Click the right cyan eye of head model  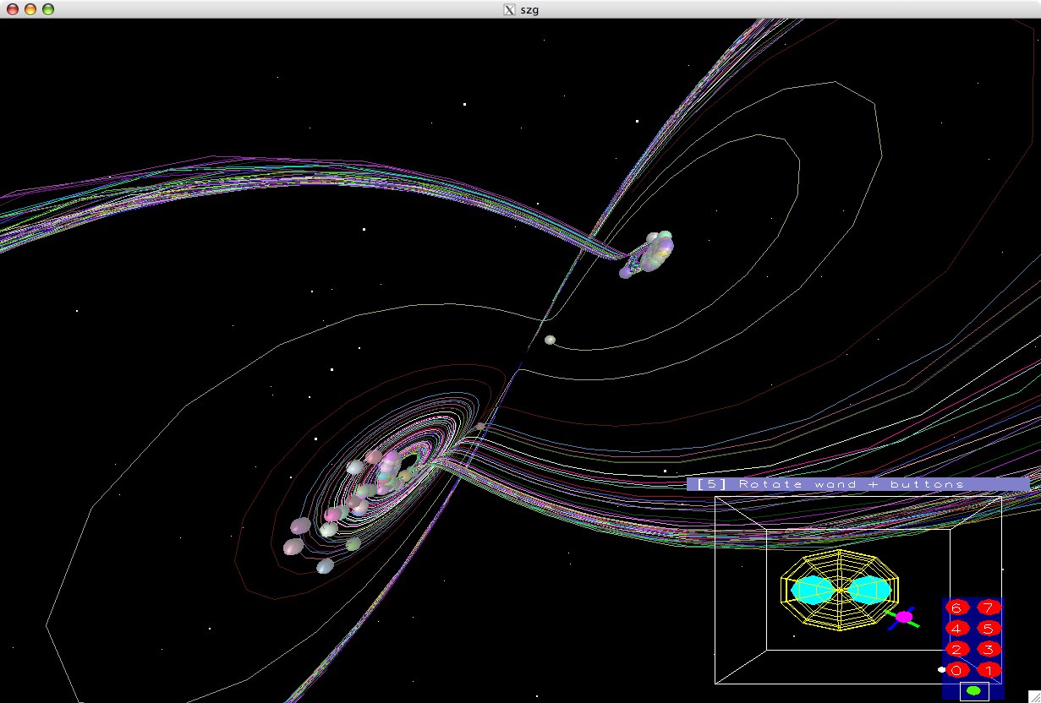pos(868,589)
